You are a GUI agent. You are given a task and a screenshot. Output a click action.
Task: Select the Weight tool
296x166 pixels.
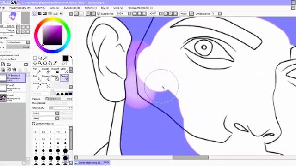55,71
